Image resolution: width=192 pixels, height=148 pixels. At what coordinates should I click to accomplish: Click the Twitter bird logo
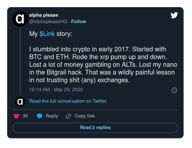click(174, 15)
